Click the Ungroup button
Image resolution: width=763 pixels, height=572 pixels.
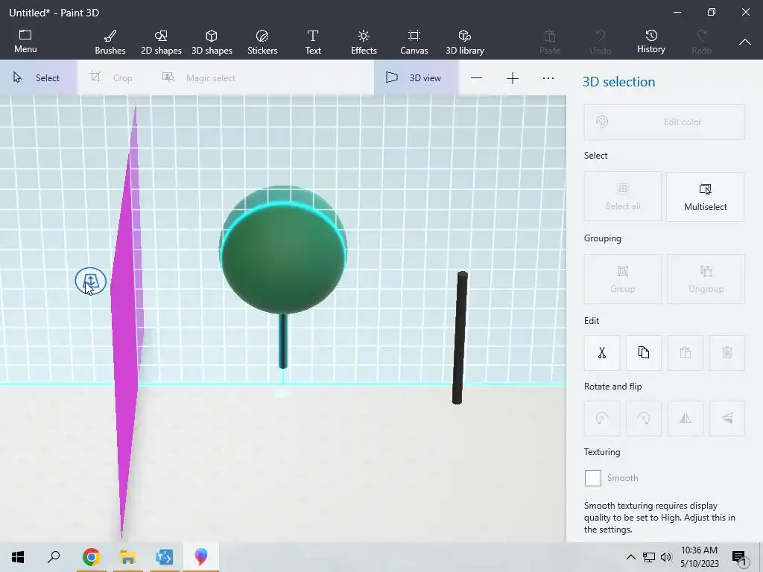click(x=706, y=279)
